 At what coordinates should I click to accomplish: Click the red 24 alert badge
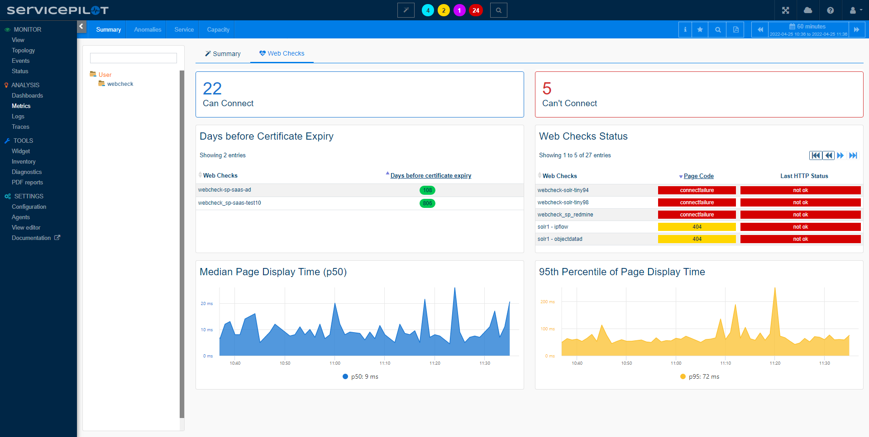476,10
